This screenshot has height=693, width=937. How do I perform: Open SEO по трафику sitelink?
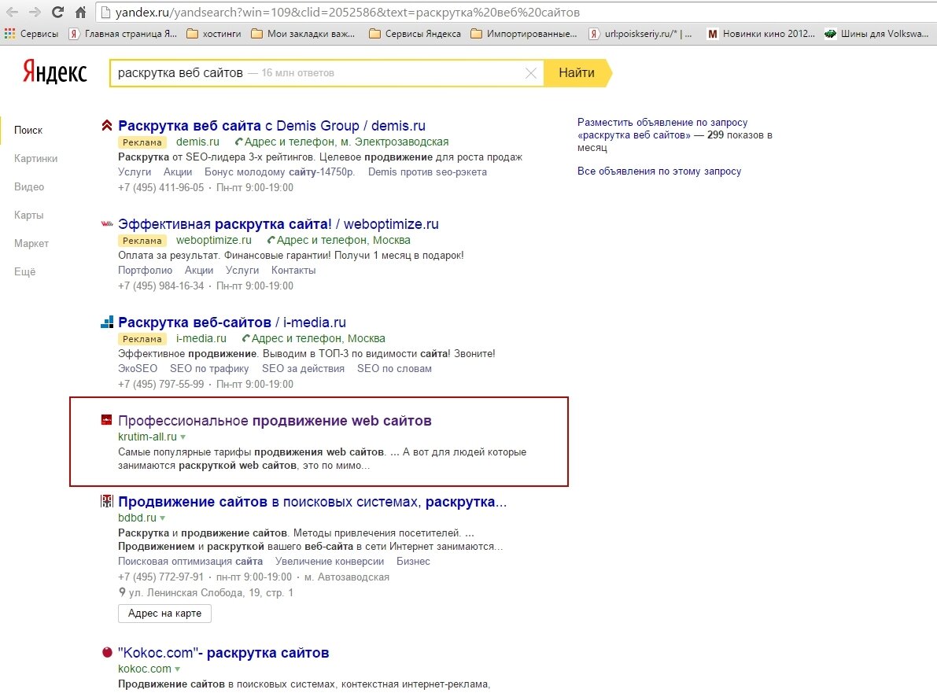point(209,369)
